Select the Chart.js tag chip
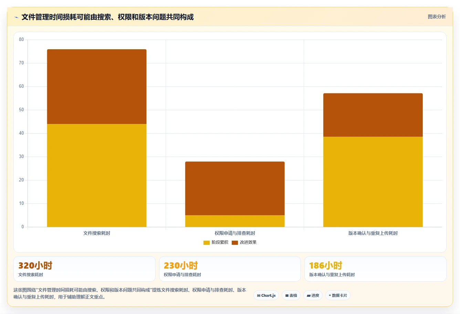460x314 pixels. pos(266,295)
